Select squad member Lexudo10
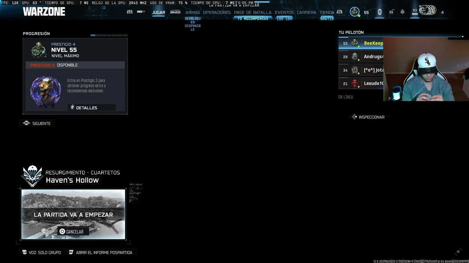 (361, 83)
